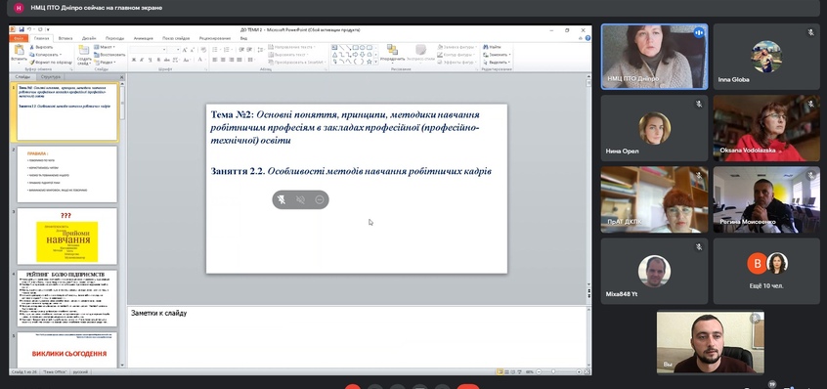Click the Ещё 10 чел. participants tile
The height and width of the screenshot is (389, 827).
(x=766, y=271)
